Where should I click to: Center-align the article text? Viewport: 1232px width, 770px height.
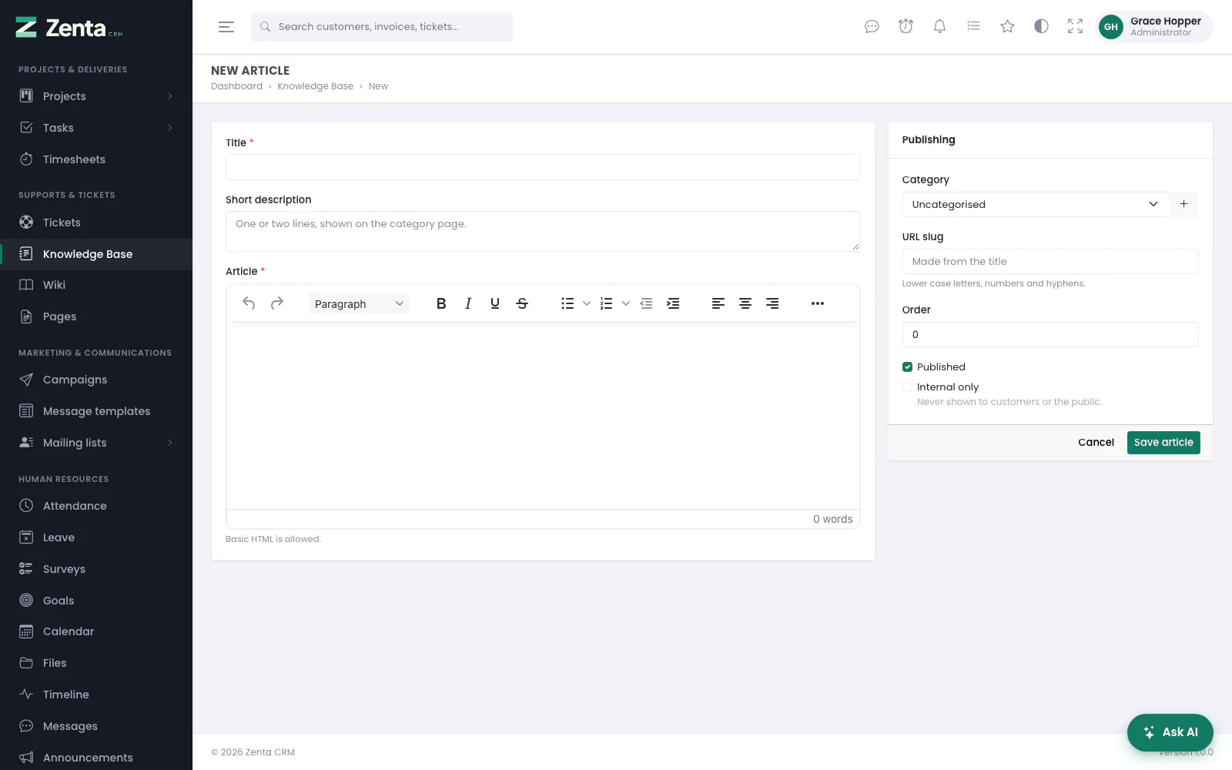click(745, 303)
